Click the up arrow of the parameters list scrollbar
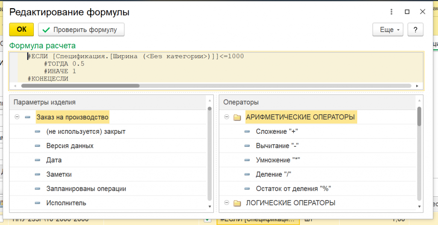This screenshot has width=438, height=225. click(x=210, y=100)
